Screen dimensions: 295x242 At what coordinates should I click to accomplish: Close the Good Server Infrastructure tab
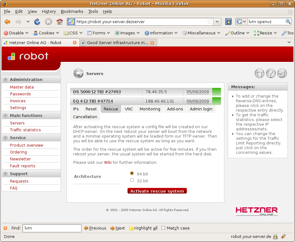[x=152, y=43]
